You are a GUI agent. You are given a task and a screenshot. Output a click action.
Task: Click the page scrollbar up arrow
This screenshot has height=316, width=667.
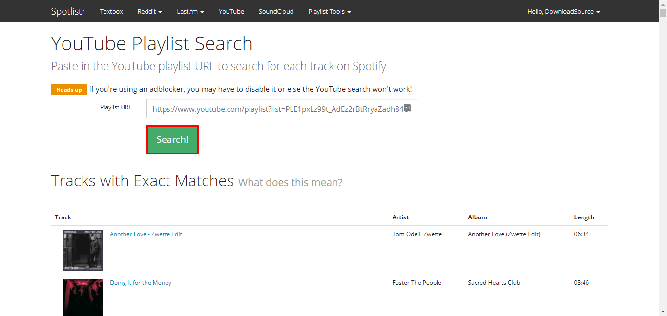pyautogui.click(x=663, y=4)
